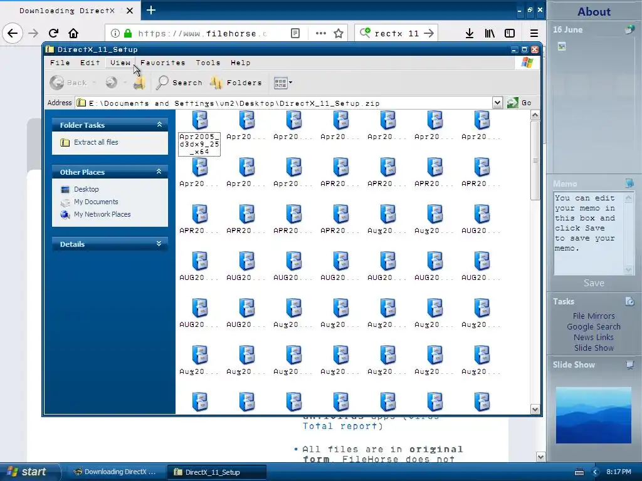642x481 pixels.
Task: Click the 16 June calendar gadget icon
Action: 629,29
